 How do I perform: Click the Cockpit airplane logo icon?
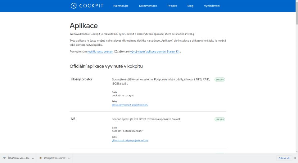click(x=74, y=6)
